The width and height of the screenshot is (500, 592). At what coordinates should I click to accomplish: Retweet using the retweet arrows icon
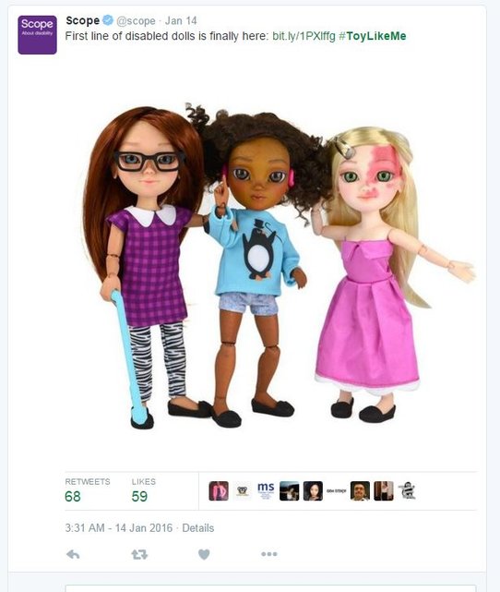click(139, 554)
